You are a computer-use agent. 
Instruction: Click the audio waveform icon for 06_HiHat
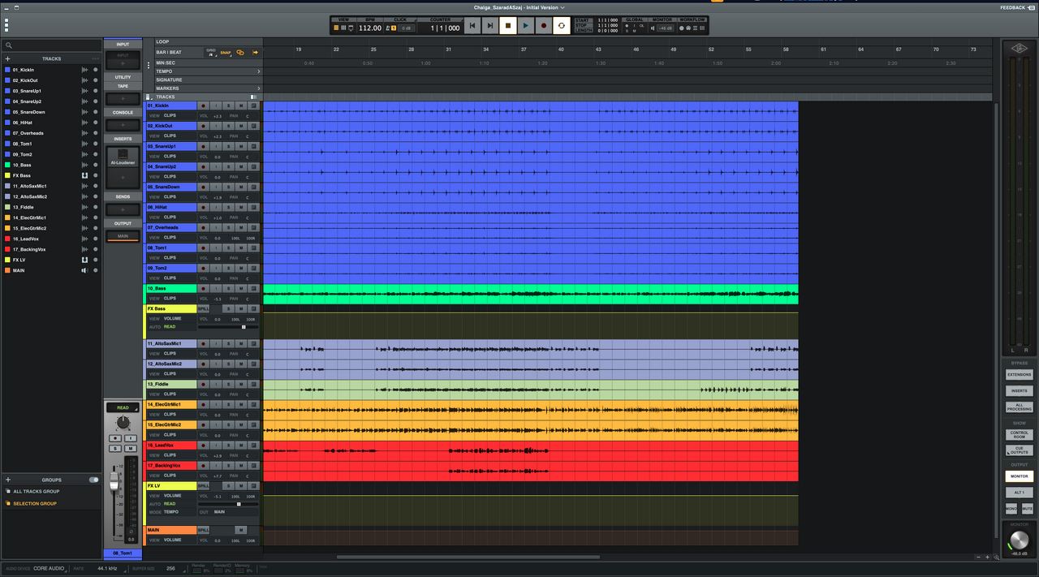coord(84,123)
